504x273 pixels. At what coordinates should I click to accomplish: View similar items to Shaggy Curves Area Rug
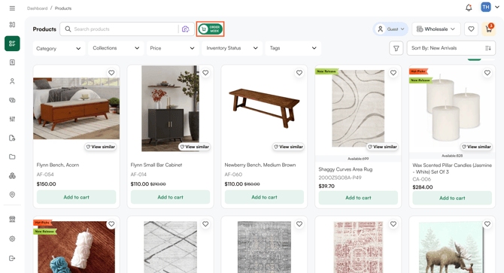pos(382,147)
